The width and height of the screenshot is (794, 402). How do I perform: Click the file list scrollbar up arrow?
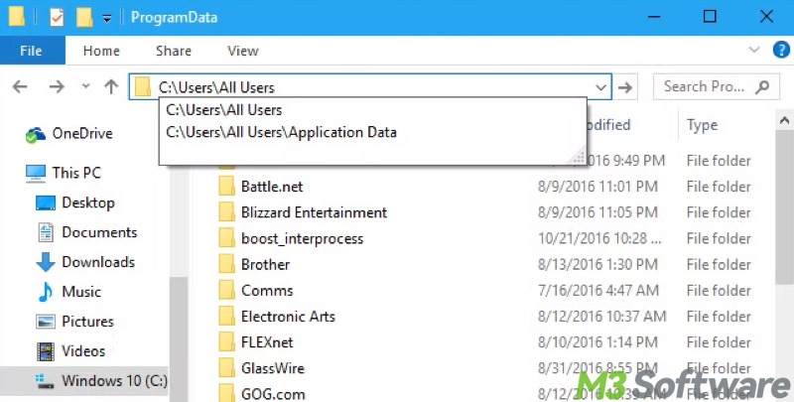784,120
